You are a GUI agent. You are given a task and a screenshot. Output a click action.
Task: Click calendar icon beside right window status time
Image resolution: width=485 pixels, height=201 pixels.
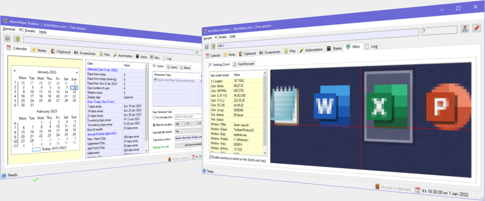(418, 190)
